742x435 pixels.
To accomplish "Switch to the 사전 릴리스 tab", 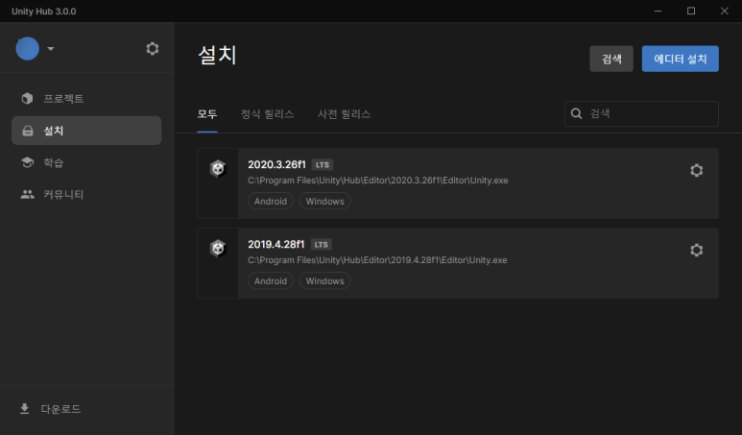I will [344, 114].
